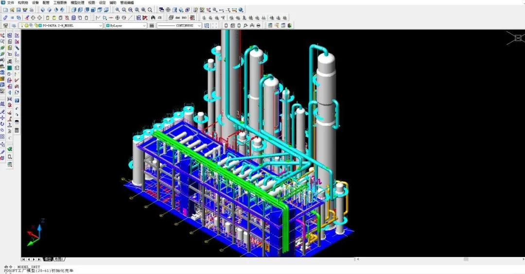The width and height of the screenshot is (525, 274).
Task: Click the layer manager icon beside layer dropdown
Action: click(x=5, y=26)
